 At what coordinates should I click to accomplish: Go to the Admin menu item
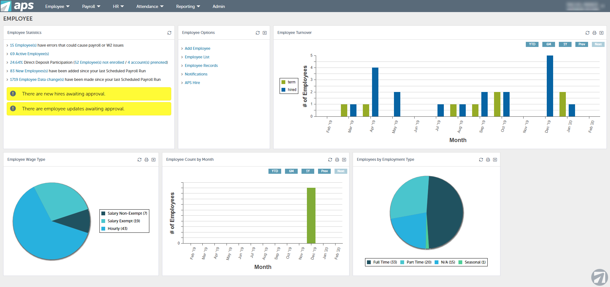(x=219, y=6)
